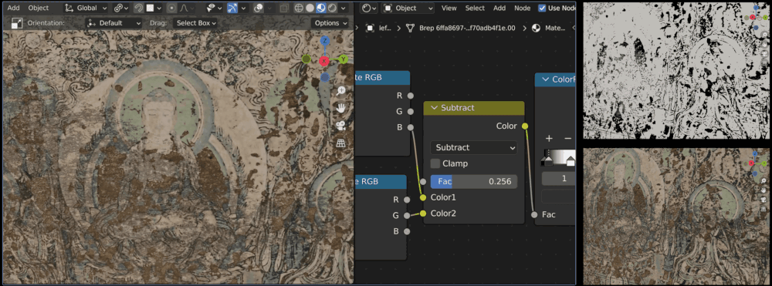Click the negative Y axis dot on gizmo
Screen dimensions: 772x286
tap(306, 59)
